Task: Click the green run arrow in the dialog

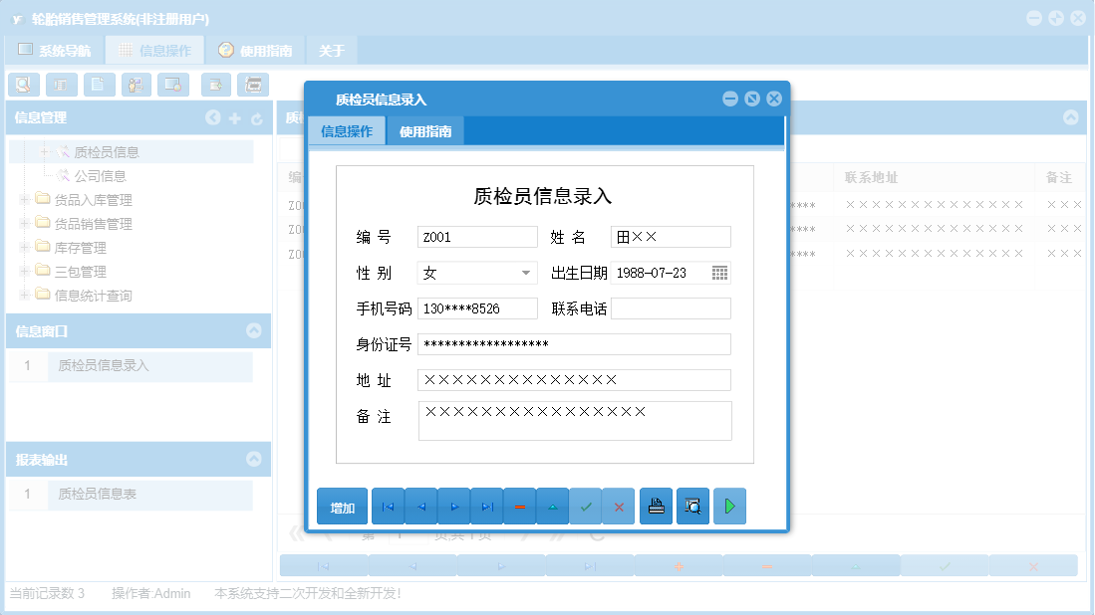Action: click(x=729, y=506)
